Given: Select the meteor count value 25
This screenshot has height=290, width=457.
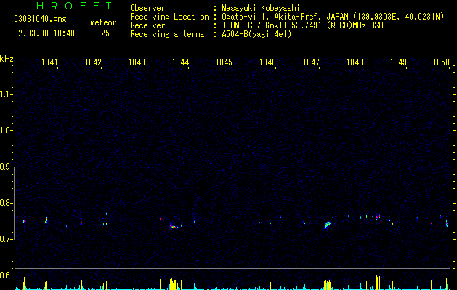Looking at the screenshot, I should click(105, 33).
